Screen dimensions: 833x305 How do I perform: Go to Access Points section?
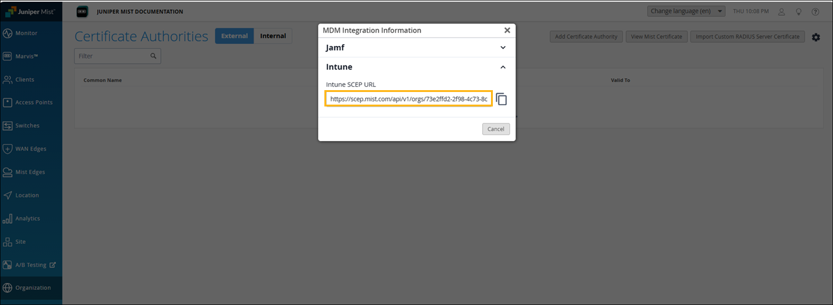pos(34,102)
